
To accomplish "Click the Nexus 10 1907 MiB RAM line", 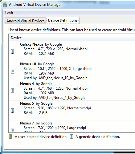I will [x=39, y=73].
